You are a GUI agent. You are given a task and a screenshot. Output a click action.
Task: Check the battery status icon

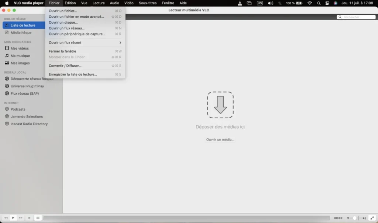coord(299,3)
